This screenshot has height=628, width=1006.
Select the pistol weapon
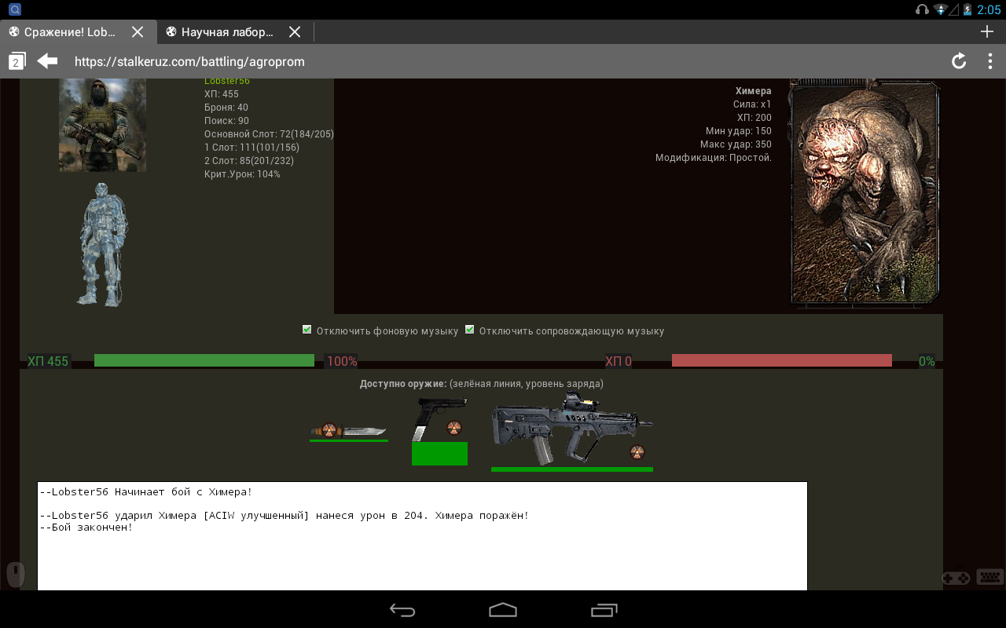pos(440,419)
